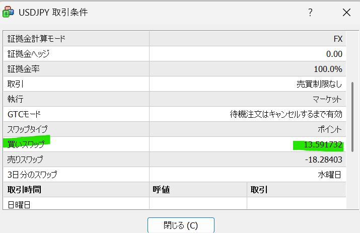Click the buy swap value 13.591732

(323, 145)
